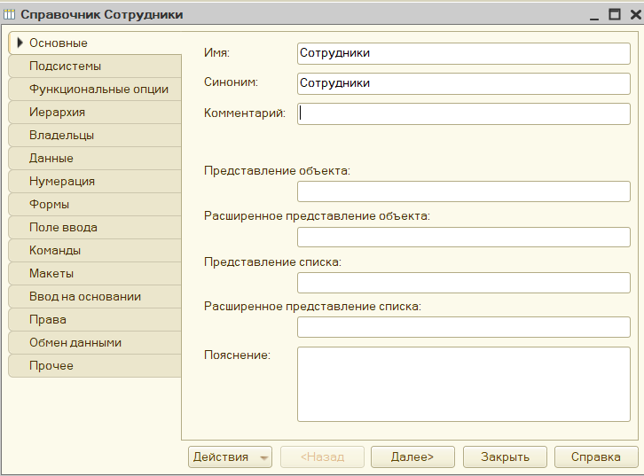The height and width of the screenshot is (476, 644).
Task: Select the Поле ввода tab
Action: (x=95, y=227)
